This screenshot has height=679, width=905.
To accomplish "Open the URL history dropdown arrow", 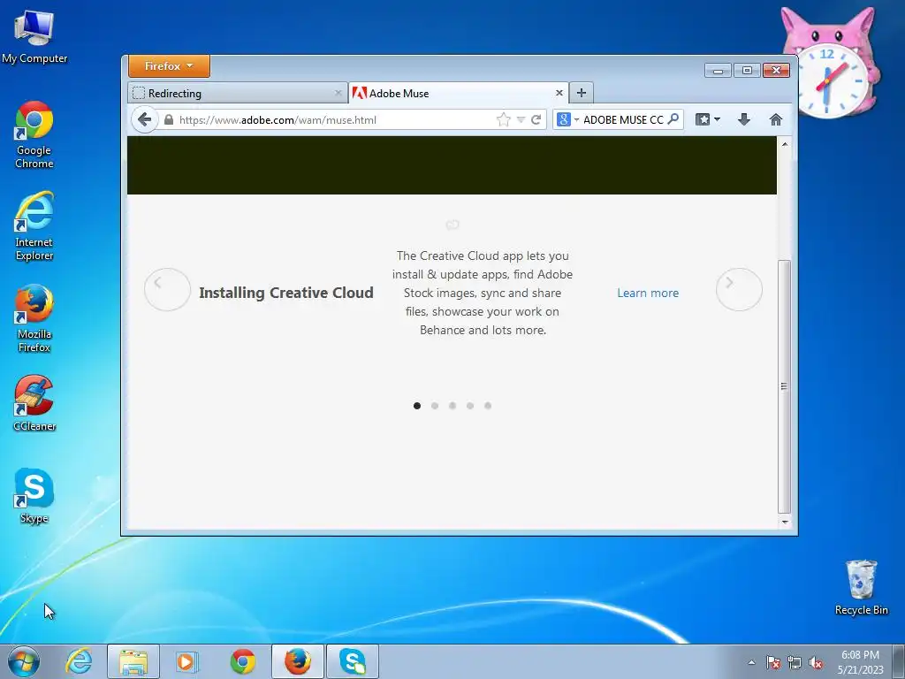I will tap(521, 119).
